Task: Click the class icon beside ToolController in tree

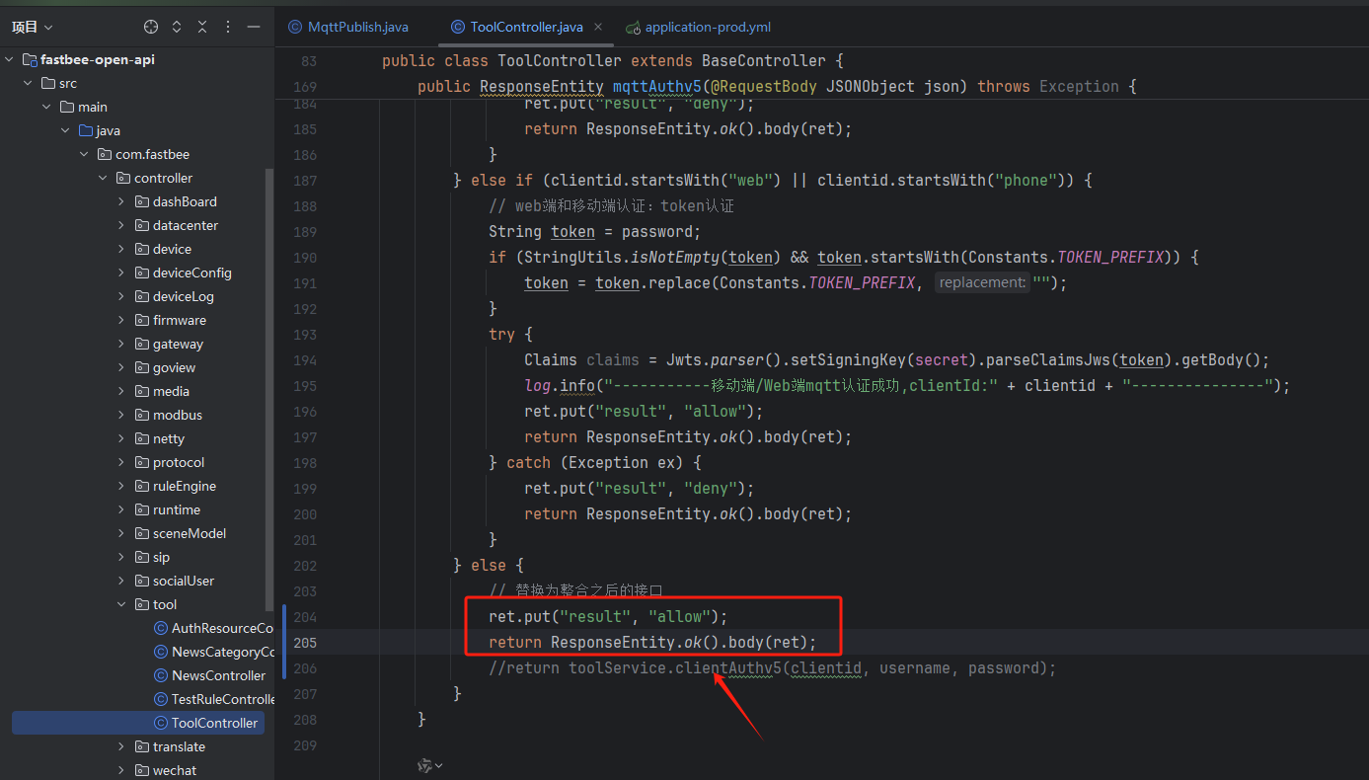Action: (161, 723)
